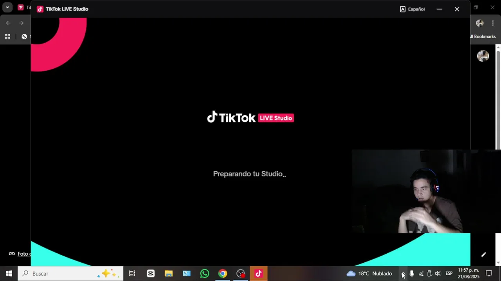Close the TikTok LIVE Studio window
Viewport: 501px width, 281px height.
[457, 9]
